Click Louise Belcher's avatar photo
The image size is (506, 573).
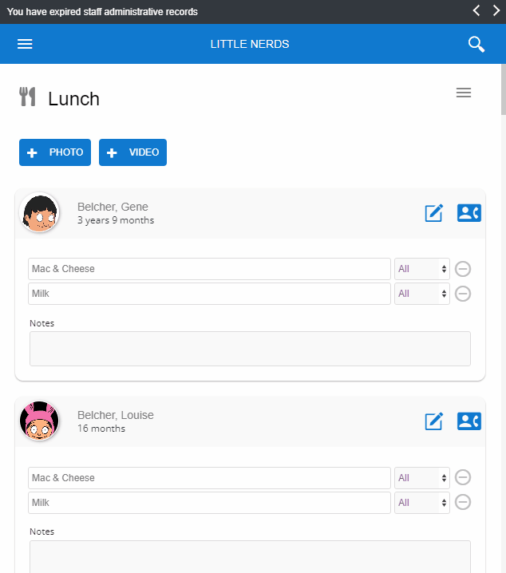click(39, 421)
